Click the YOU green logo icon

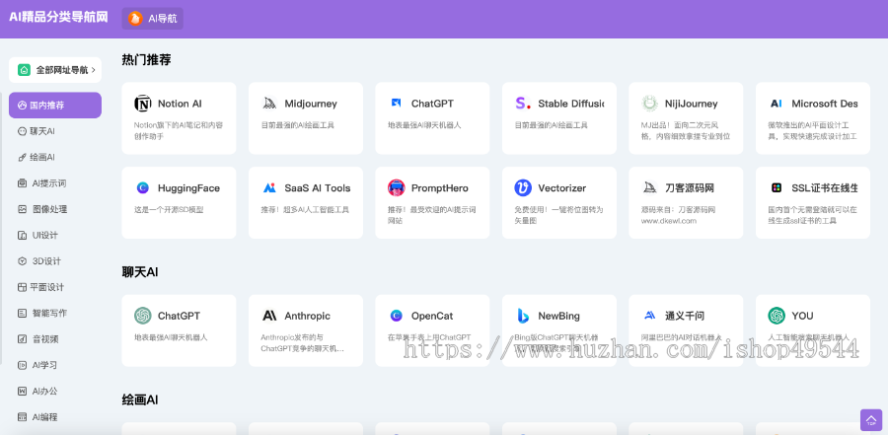coord(777,316)
